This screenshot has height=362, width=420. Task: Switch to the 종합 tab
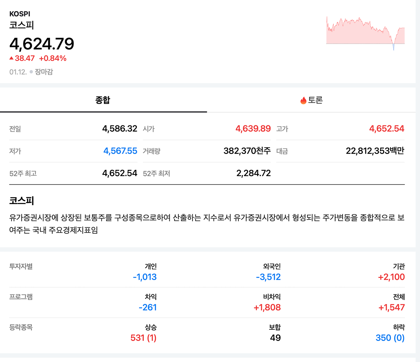[103, 100]
